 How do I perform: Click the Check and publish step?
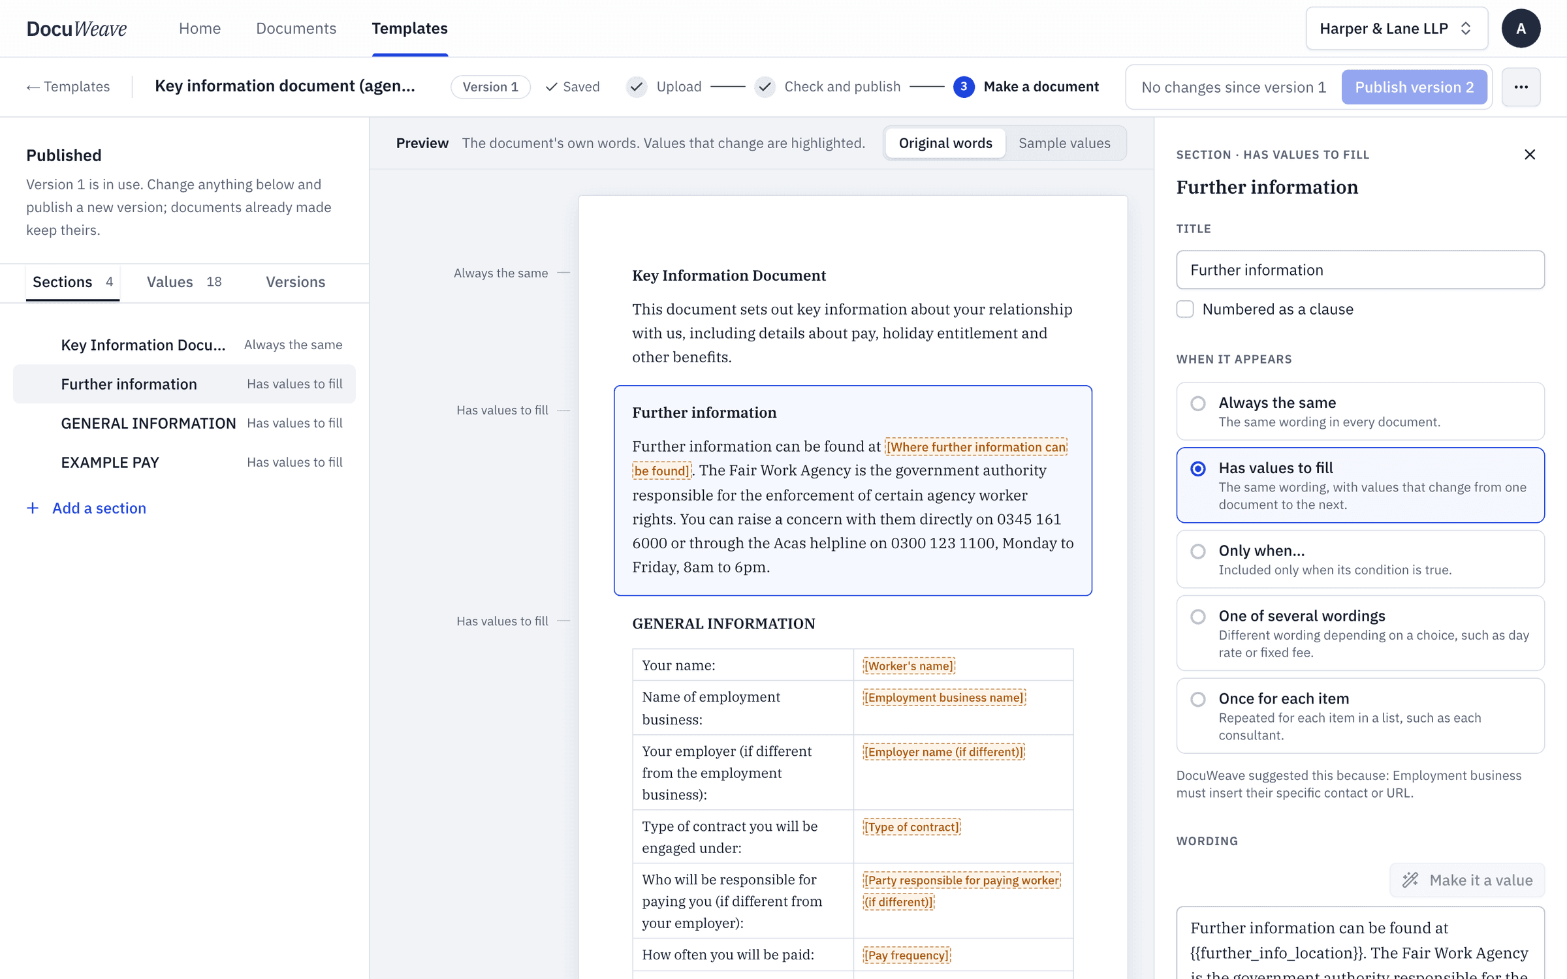[x=827, y=87]
